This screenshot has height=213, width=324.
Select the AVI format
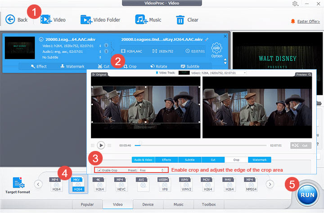point(143,184)
